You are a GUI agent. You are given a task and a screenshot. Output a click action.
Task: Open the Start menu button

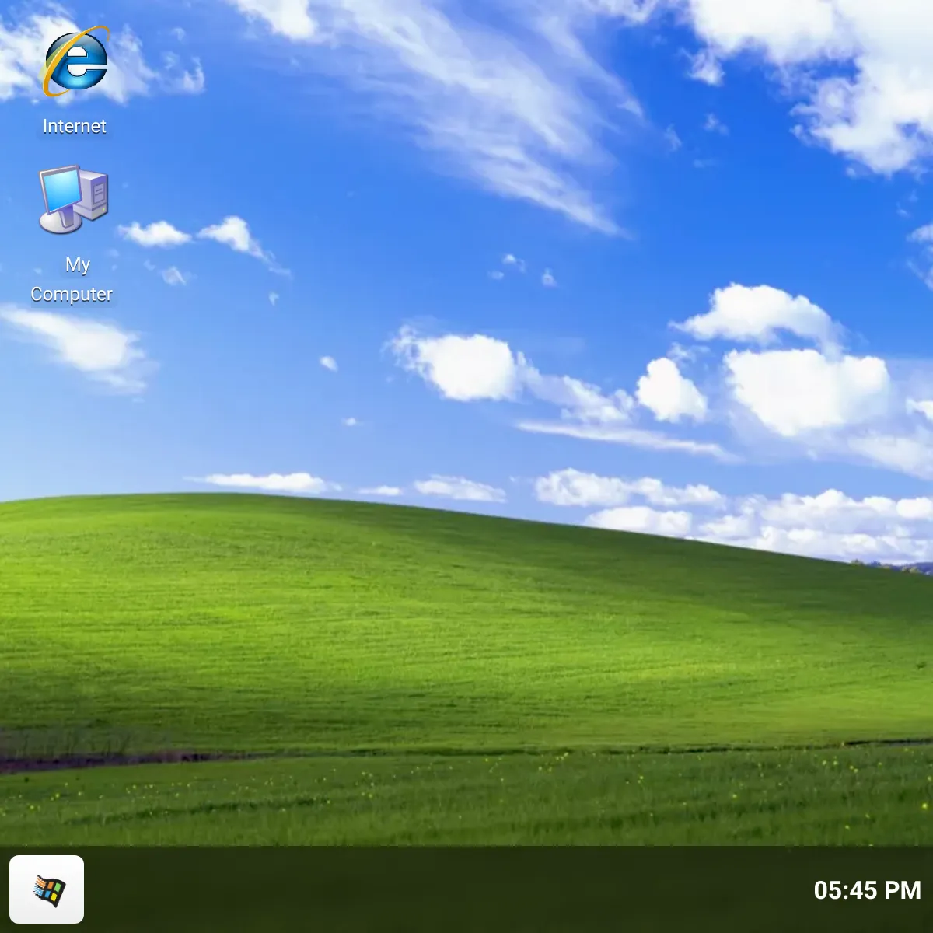point(47,889)
